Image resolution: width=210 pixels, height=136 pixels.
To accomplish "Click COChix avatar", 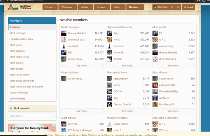I will point(109,91).
